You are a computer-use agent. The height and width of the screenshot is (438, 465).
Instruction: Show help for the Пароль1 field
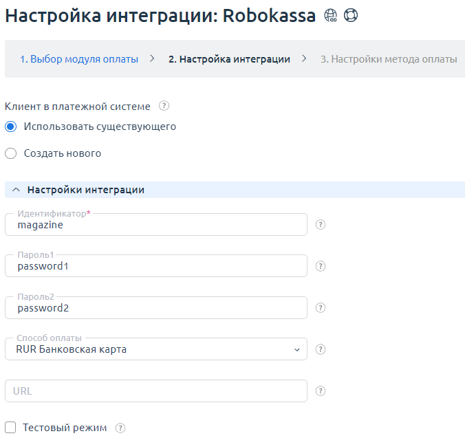click(x=320, y=266)
